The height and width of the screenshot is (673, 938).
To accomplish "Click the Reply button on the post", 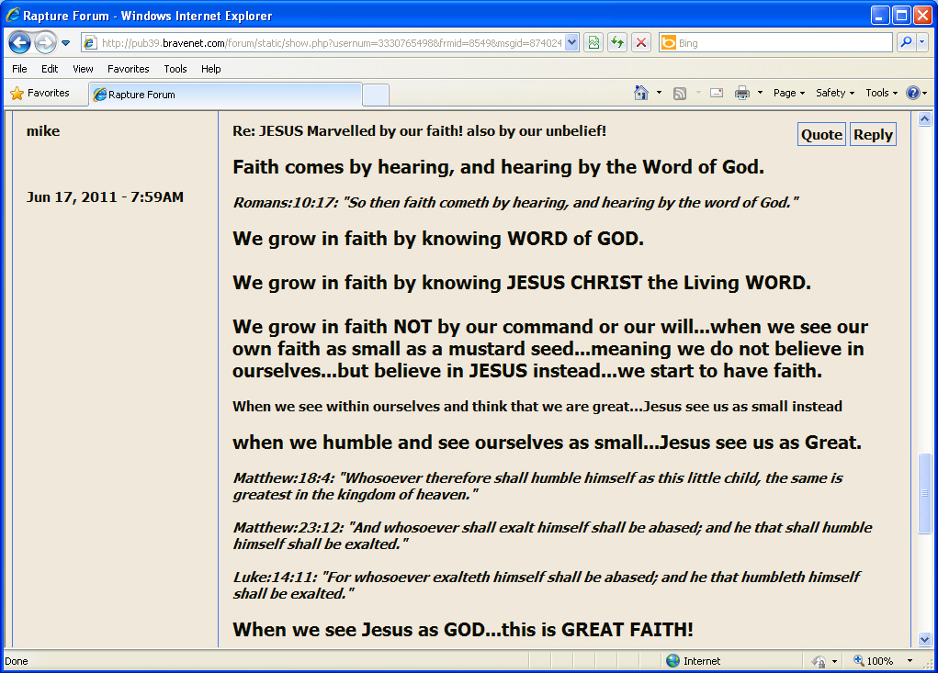I will tap(874, 134).
